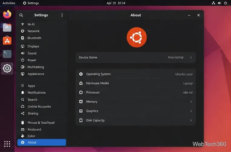
Task: Click the Graphics row icon
Action: (81, 111)
